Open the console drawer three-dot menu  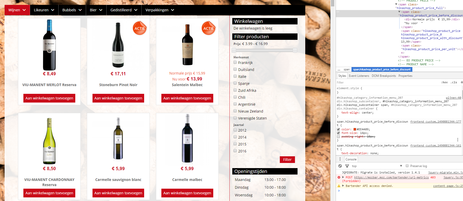click(x=340, y=159)
